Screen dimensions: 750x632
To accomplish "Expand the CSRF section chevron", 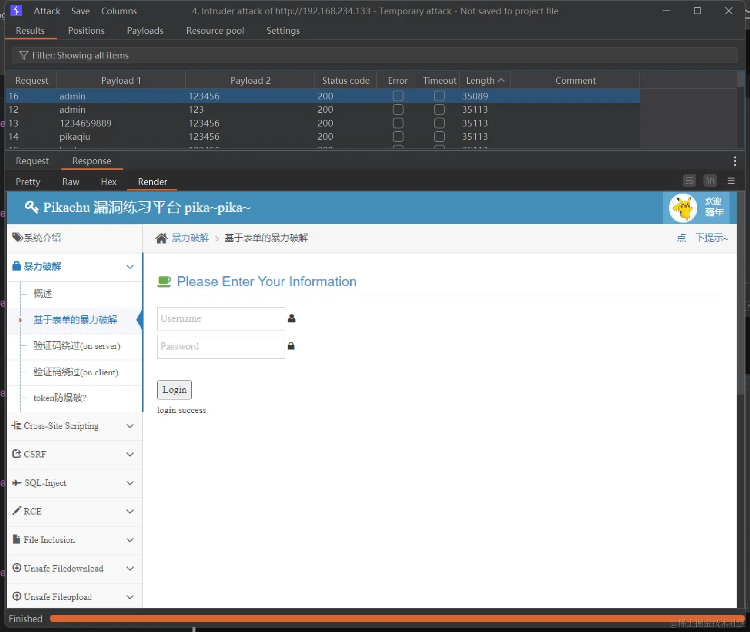I will click(130, 455).
